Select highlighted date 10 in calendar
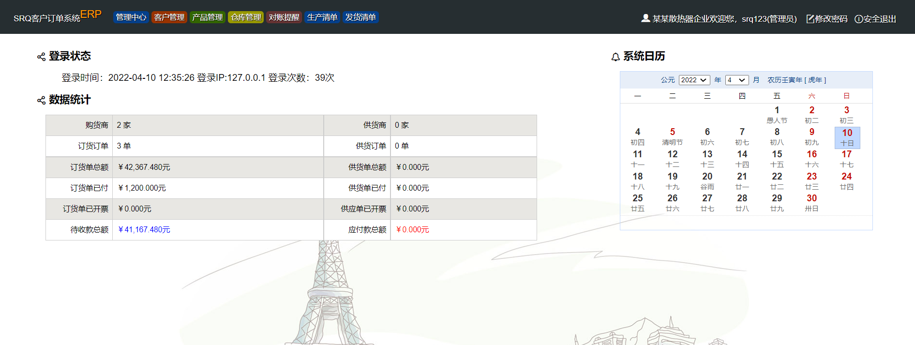 (x=847, y=137)
